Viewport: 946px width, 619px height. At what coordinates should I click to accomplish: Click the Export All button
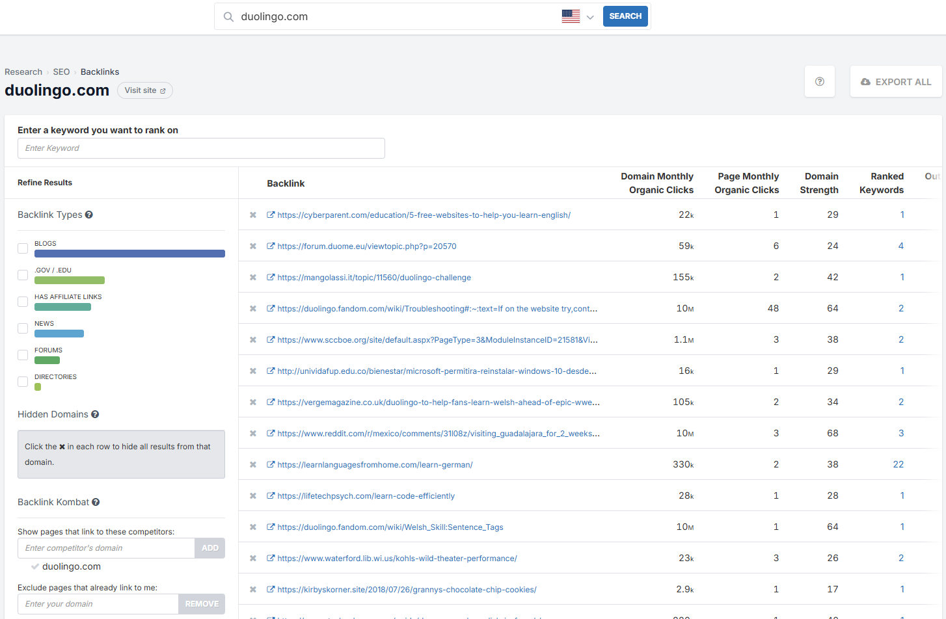point(895,82)
